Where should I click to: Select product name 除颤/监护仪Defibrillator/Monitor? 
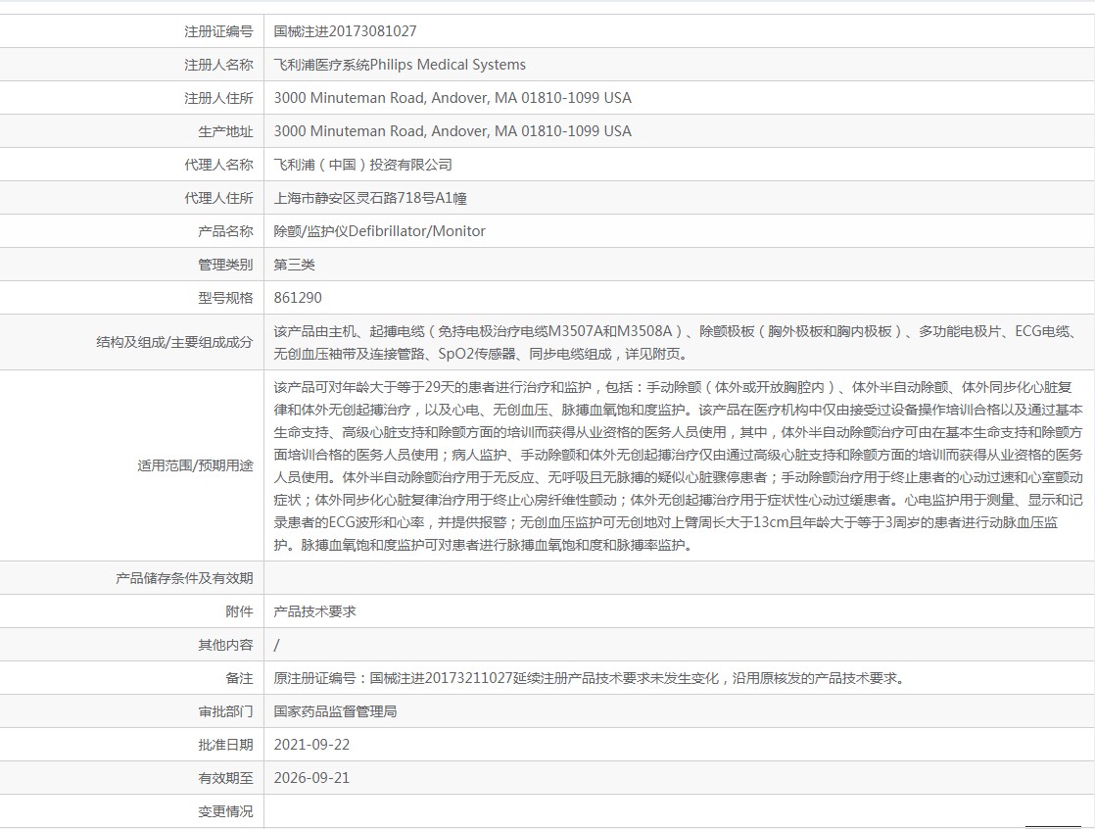click(379, 231)
